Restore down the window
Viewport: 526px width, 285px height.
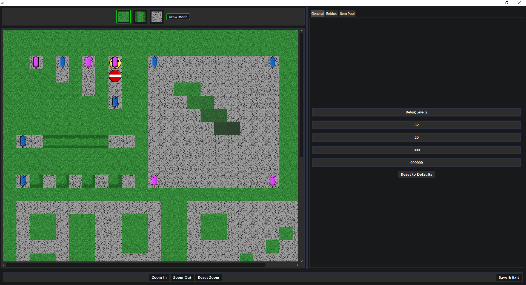(x=507, y=3)
